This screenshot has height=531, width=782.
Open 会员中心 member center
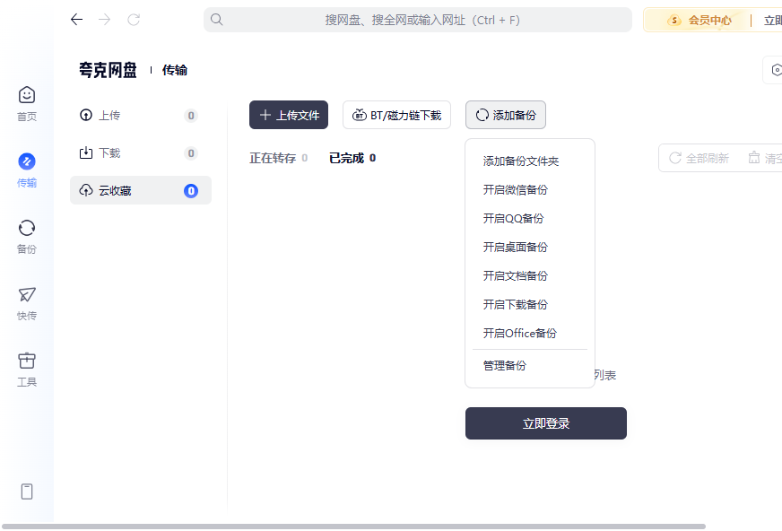699,20
